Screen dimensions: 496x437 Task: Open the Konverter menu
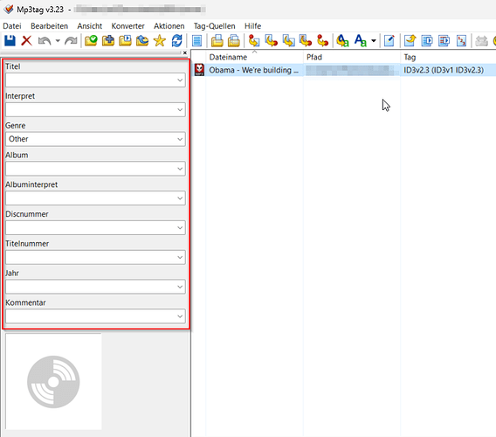127,26
